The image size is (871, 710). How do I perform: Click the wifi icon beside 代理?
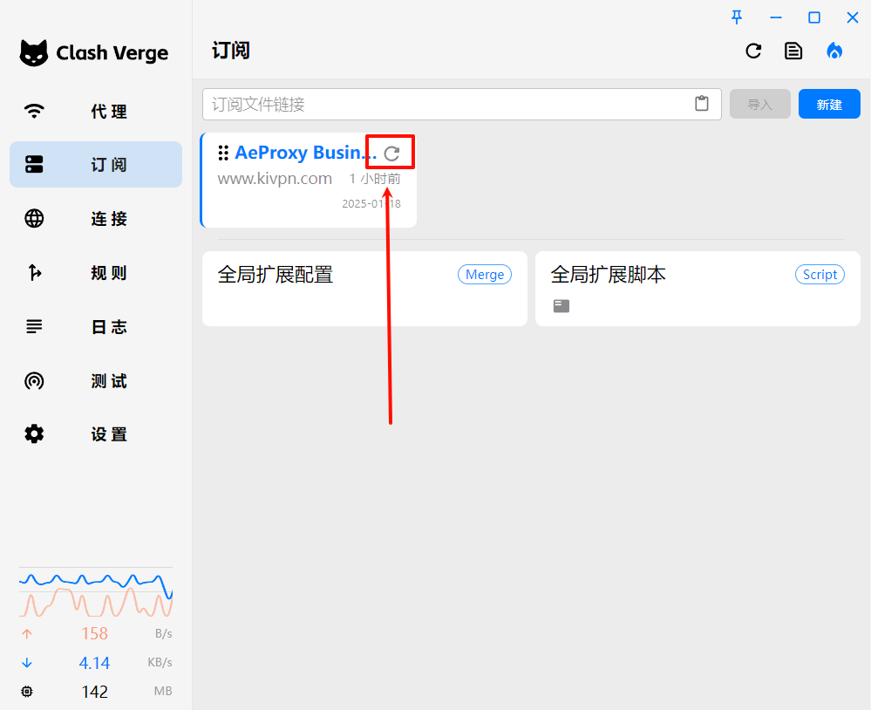coord(34,111)
